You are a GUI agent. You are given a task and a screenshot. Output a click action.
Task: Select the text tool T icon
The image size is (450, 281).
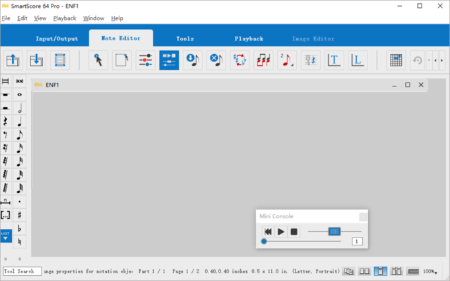[x=334, y=61]
